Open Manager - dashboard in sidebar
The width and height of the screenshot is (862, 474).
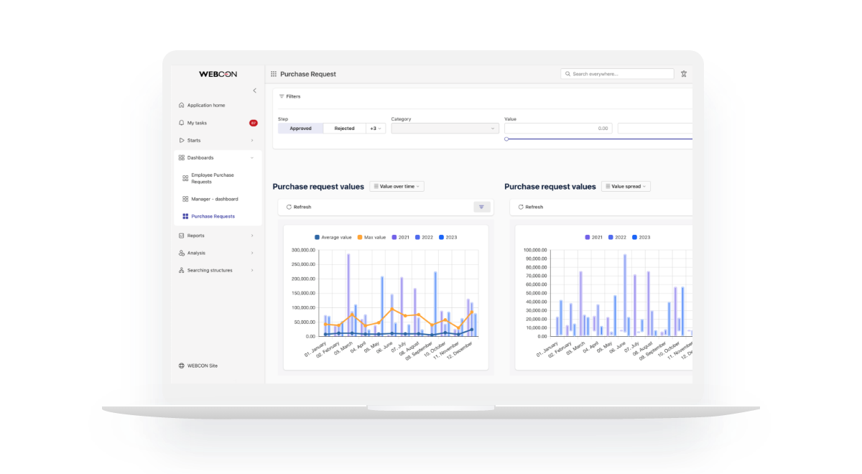[x=214, y=199]
